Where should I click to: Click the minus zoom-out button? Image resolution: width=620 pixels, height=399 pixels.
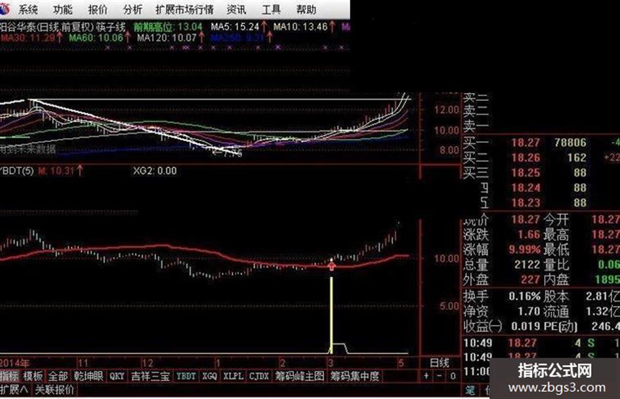coord(440,375)
